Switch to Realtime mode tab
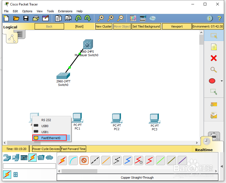The width and height of the screenshot is (226, 183). pos(204,150)
